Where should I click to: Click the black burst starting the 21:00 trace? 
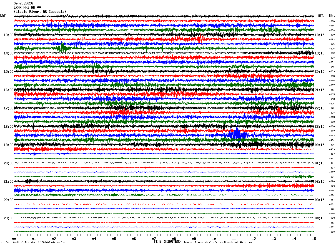28,181
